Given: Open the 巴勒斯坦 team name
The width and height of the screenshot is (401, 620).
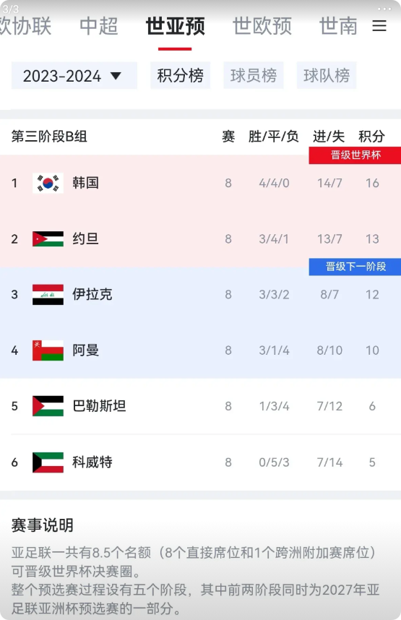Looking at the screenshot, I should pos(99,406).
